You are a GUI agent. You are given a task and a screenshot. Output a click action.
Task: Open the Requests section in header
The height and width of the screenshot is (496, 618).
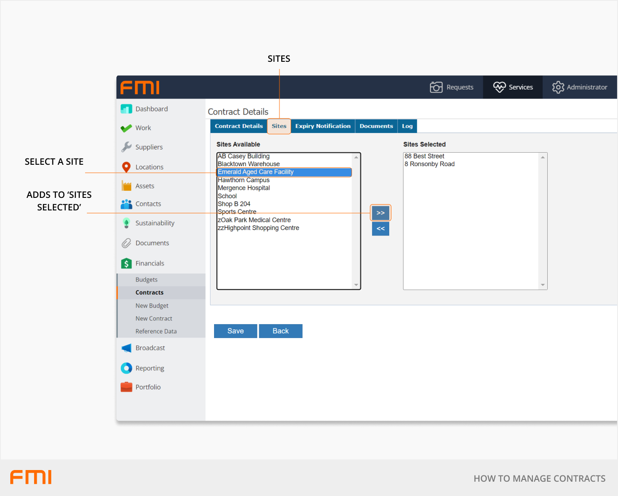click(x=451, y=87)
